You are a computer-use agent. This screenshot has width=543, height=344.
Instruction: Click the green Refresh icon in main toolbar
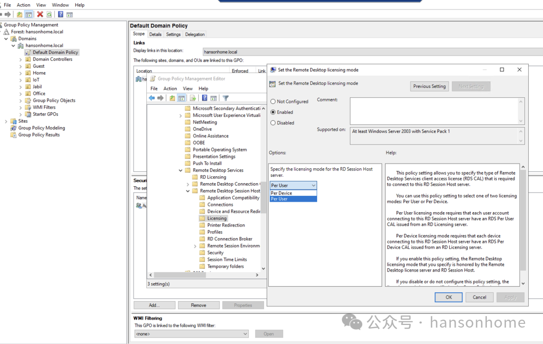pos(49,14)
